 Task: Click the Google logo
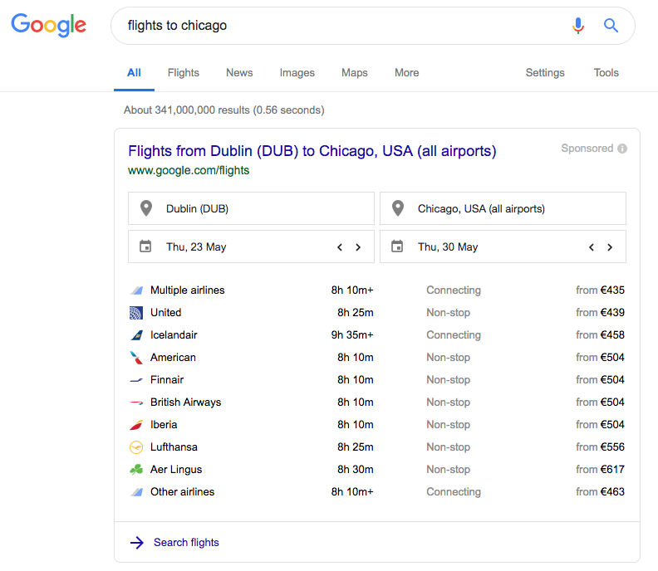(x=49, y=25)
